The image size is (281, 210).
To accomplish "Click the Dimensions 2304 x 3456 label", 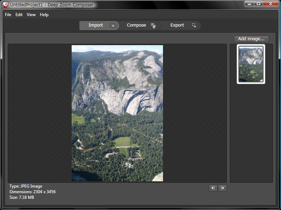I will point(32,192).
